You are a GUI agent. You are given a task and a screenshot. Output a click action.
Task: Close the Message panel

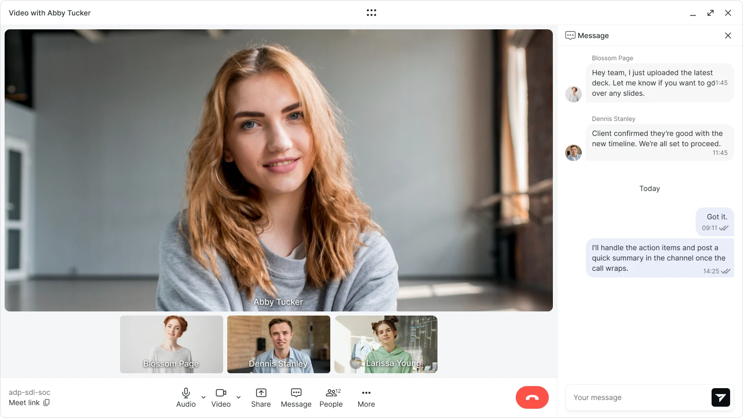pos(728,36)
